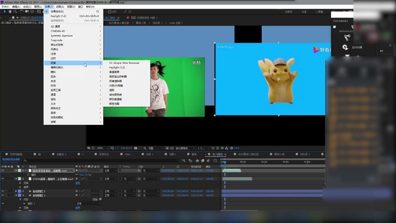This screenshot has height=223, width=396.
Task: Toggle visibility eye of layer 2 EDIUS
Action: pyautogui.click(x=3, y=179)
